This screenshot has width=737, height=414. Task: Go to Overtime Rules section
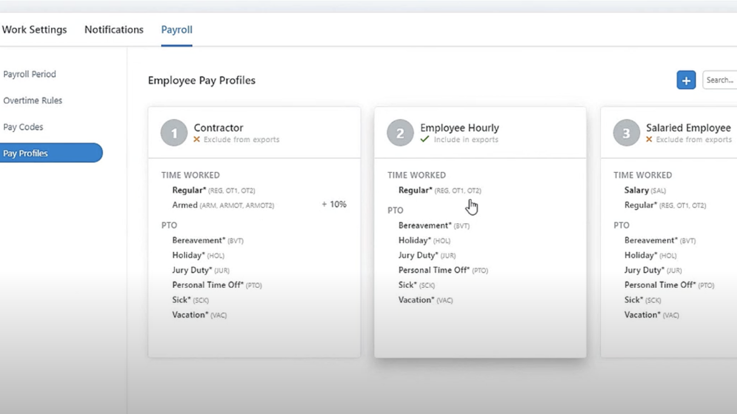tap(33, 101)
